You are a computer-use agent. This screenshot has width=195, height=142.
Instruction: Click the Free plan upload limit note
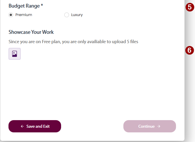tap(73, 41)
